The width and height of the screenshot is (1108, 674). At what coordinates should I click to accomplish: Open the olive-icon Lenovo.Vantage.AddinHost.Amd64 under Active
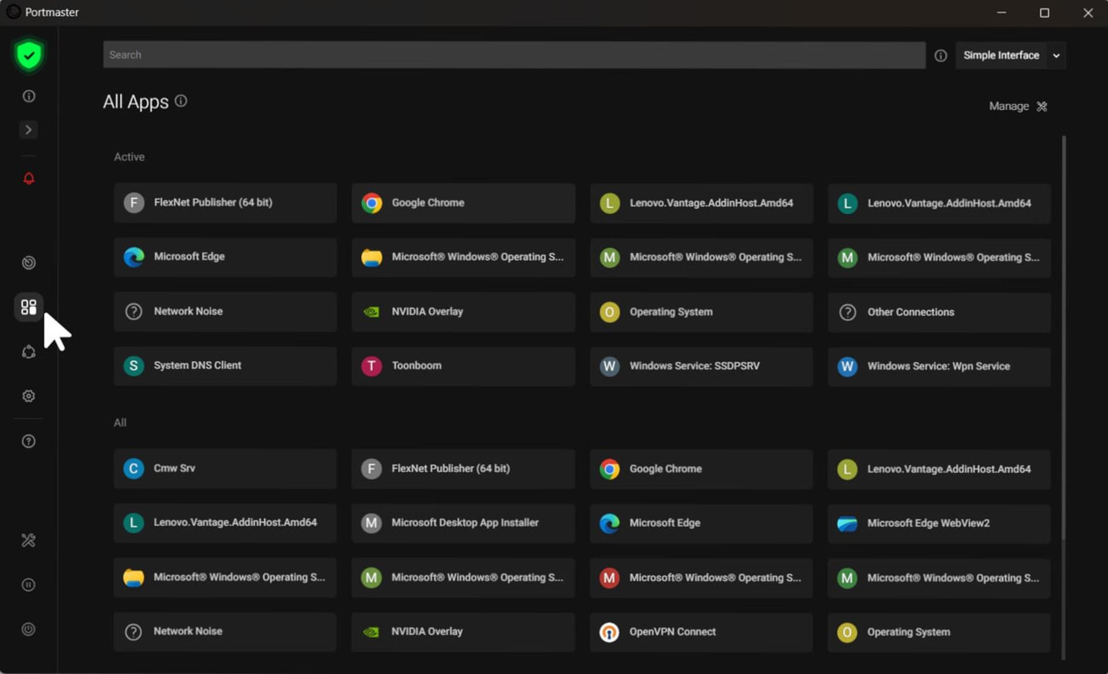coord(701,203)
